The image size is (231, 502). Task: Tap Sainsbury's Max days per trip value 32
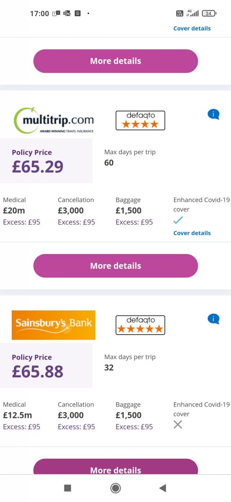pos(109,367)
